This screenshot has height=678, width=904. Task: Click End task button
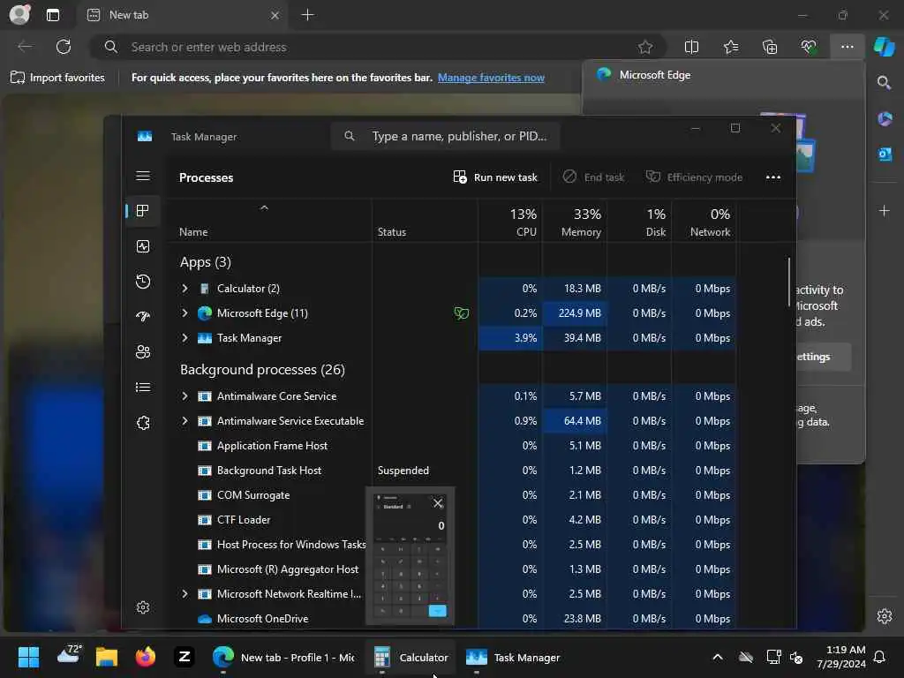(594, 177)
